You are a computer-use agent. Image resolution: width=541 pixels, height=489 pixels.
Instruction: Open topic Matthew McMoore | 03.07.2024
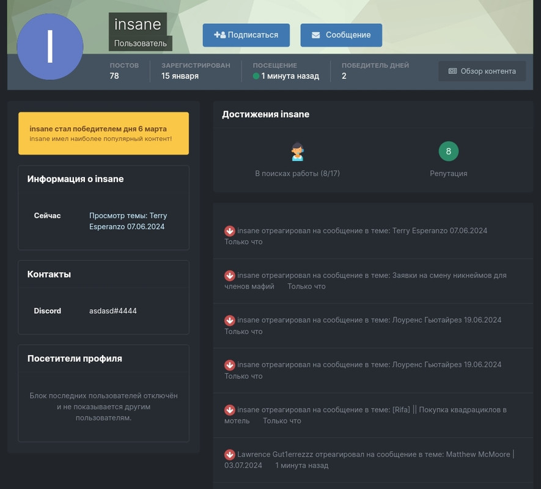[x=369, y=460]
